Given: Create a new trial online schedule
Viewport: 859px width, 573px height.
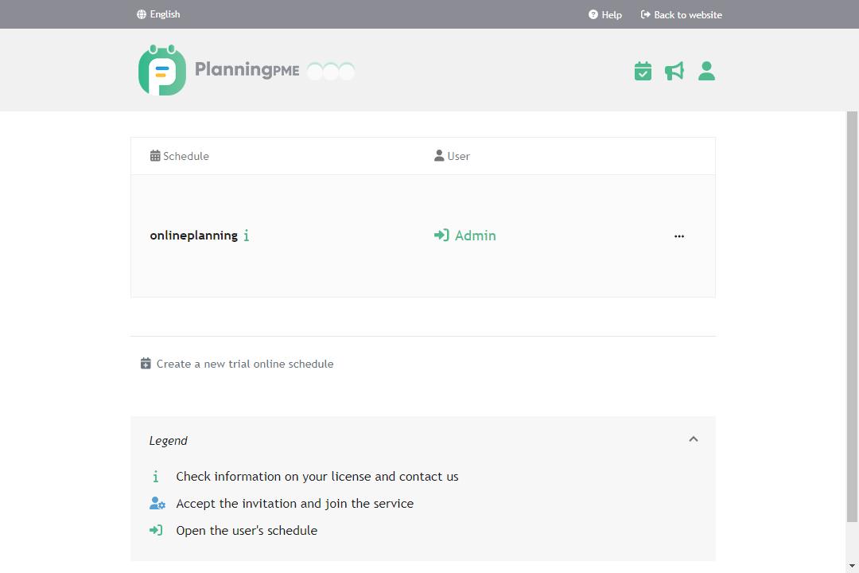Looking at the screenshot, I should coord(237,364).
